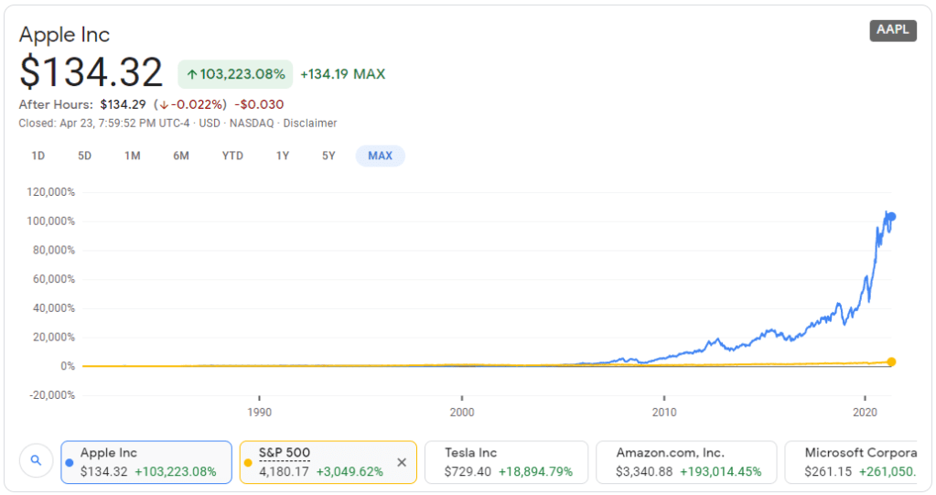Click the NASDAQ exchange text
936x495 pixels.
click(x=252, y=123)
